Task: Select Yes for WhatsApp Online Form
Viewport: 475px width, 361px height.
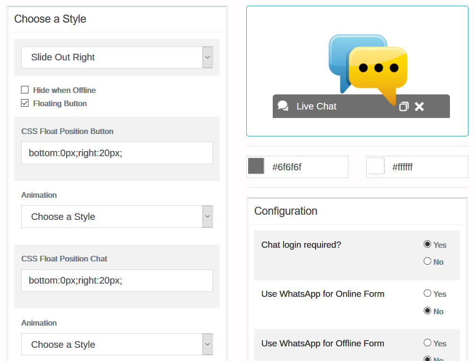Action: pos(427,293)
